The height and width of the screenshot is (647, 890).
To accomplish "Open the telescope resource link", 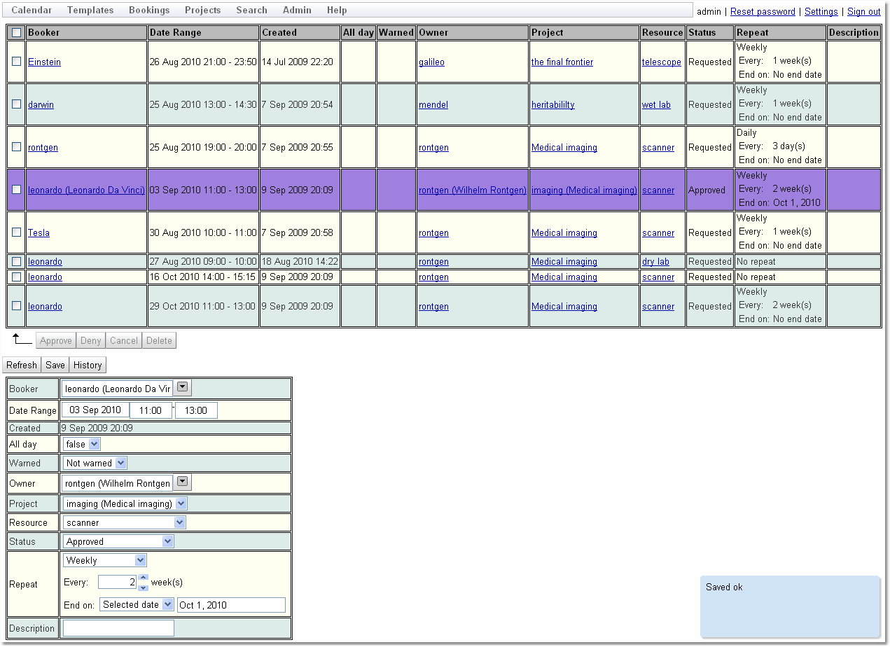I will [x=661, y=62].
